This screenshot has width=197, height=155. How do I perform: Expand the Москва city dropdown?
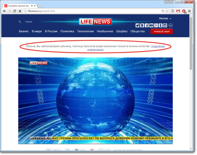coord(165,18)
